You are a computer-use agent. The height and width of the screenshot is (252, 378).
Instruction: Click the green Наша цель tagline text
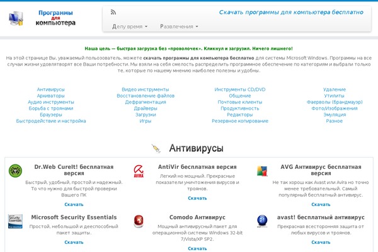(188, 49)
